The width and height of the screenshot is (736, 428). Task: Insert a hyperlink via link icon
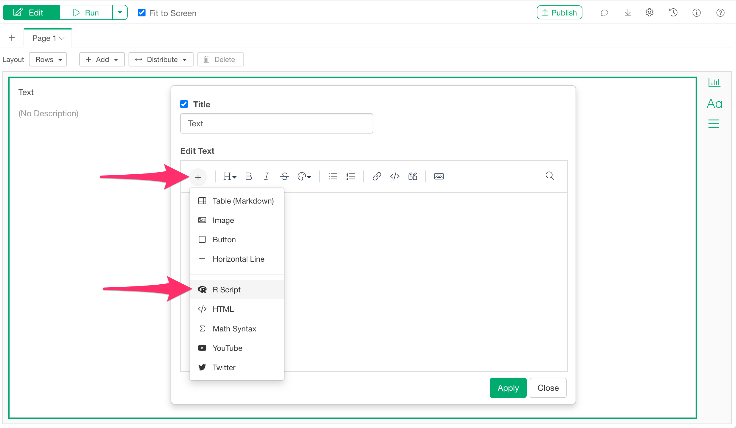(x=377, y=176)
